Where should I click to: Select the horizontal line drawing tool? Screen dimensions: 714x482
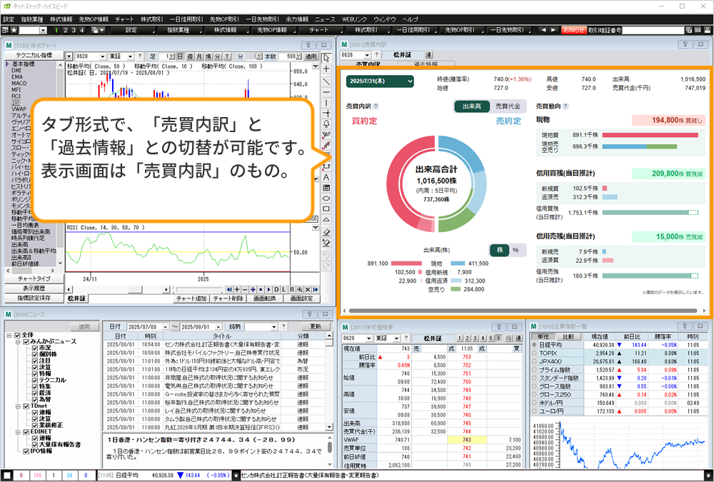(326, 92)
